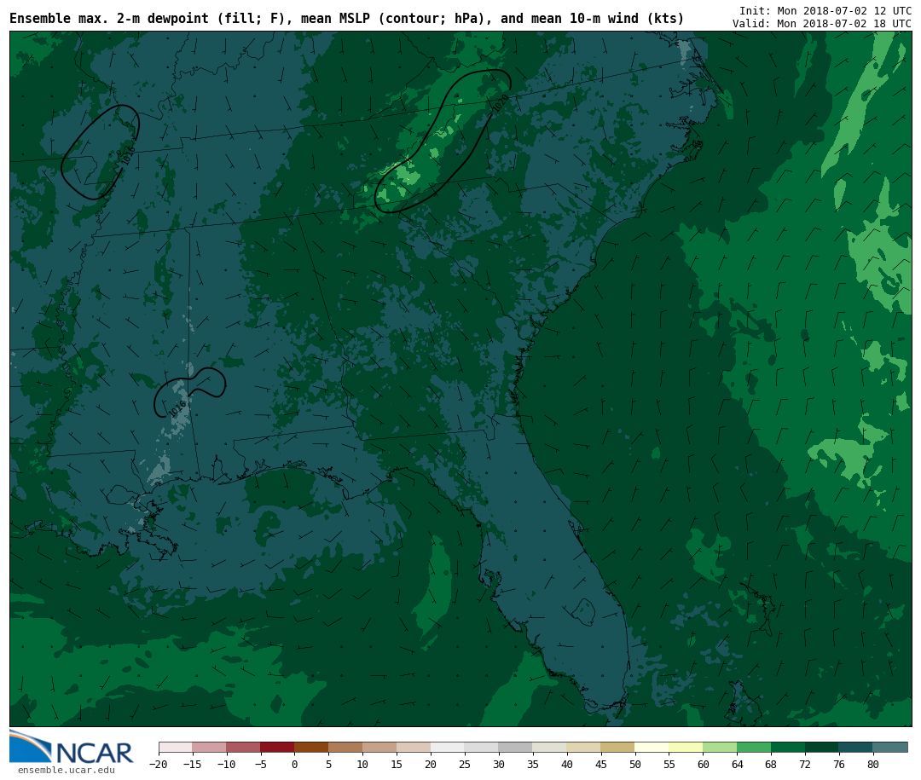Pick the white swatch between 20 and 25
Viewport: 921px width, 780px height.
coord(448,747)
